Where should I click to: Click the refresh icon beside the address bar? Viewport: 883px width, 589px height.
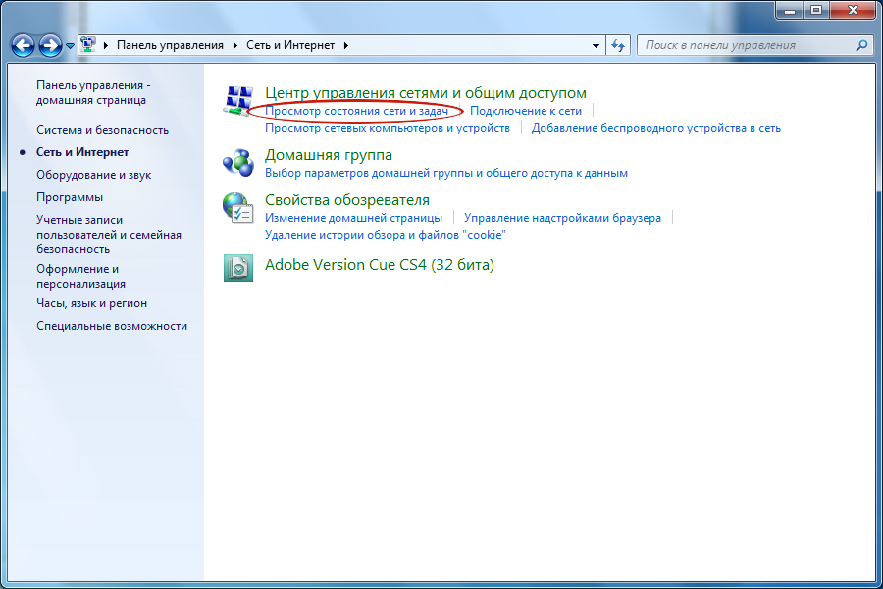[618, 46]
